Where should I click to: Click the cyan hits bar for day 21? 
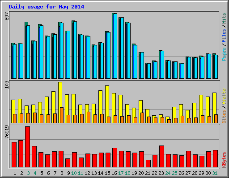click(149, 71)
